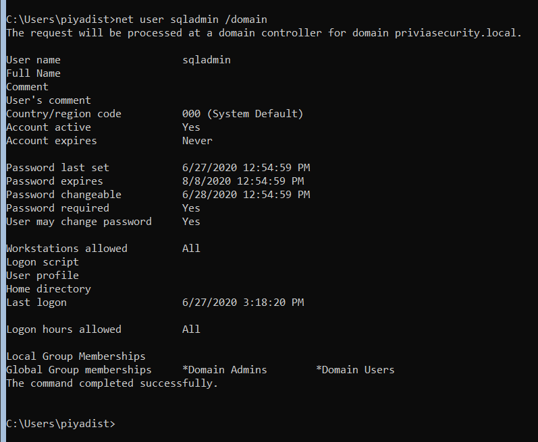Click the *Domain Admins group entry

(225, 370)
